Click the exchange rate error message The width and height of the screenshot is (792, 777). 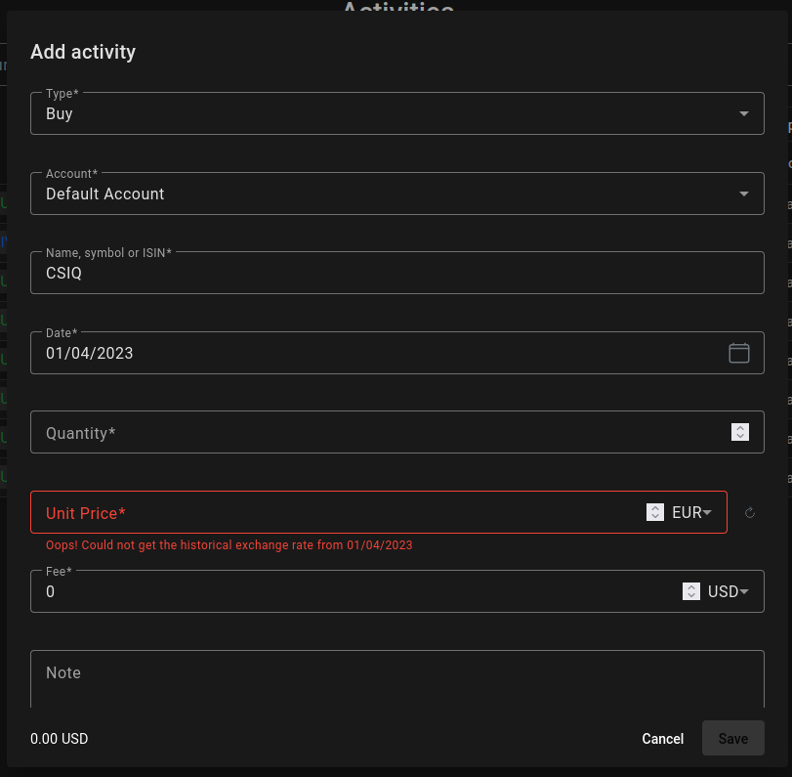(x=229, y=545)
